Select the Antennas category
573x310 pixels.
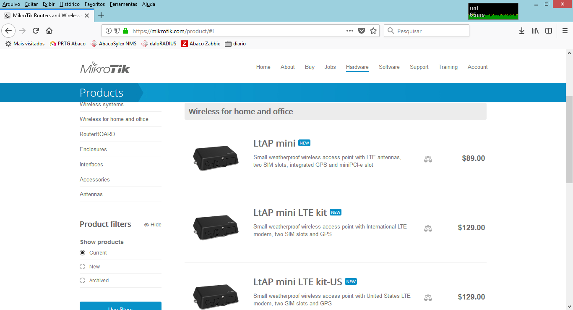click(x=91, y=194)
